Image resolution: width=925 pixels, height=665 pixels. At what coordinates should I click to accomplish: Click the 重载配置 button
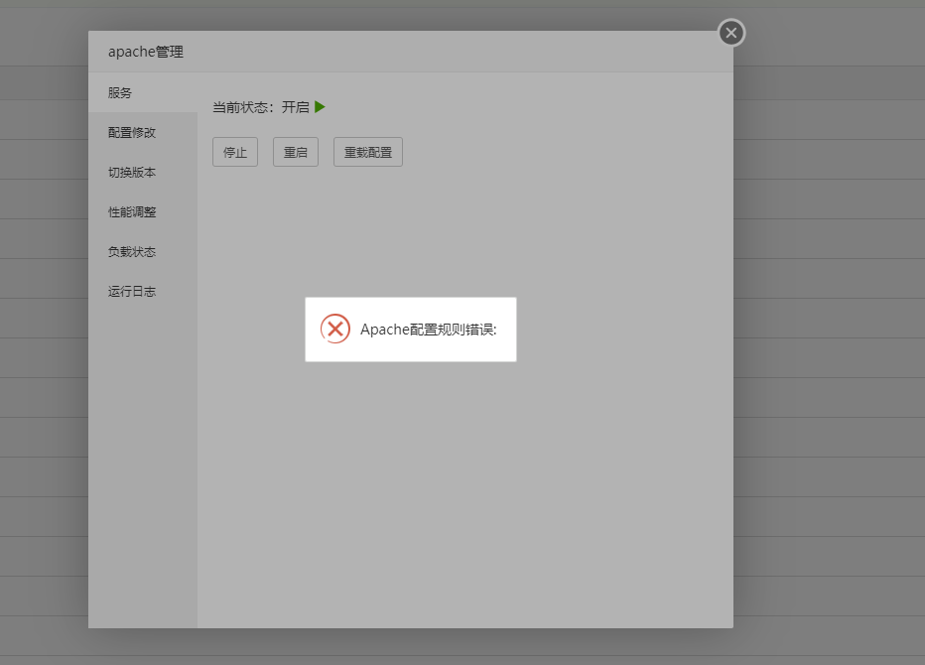[x=368, y=152]
